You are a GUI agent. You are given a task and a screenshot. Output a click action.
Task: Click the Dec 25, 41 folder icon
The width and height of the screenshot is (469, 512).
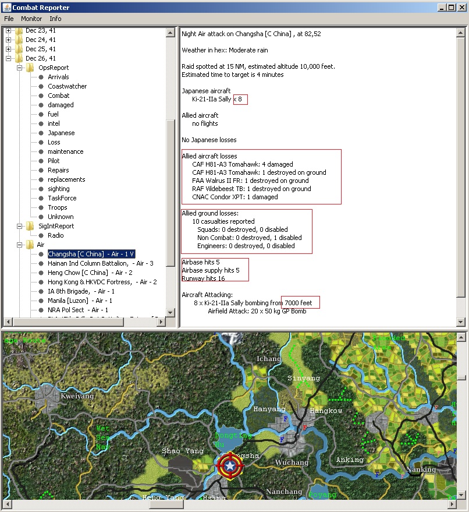coord(19,49)
